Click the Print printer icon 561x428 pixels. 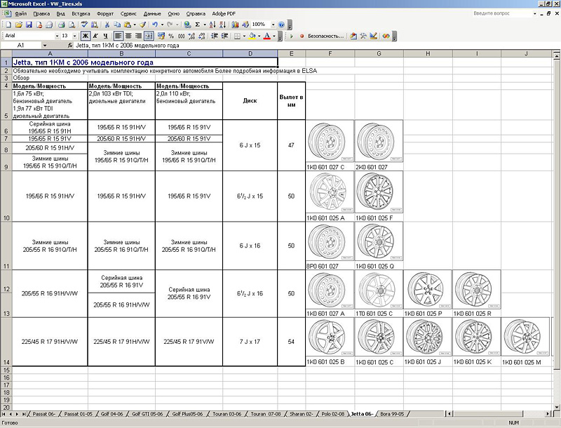coord(62,25)
